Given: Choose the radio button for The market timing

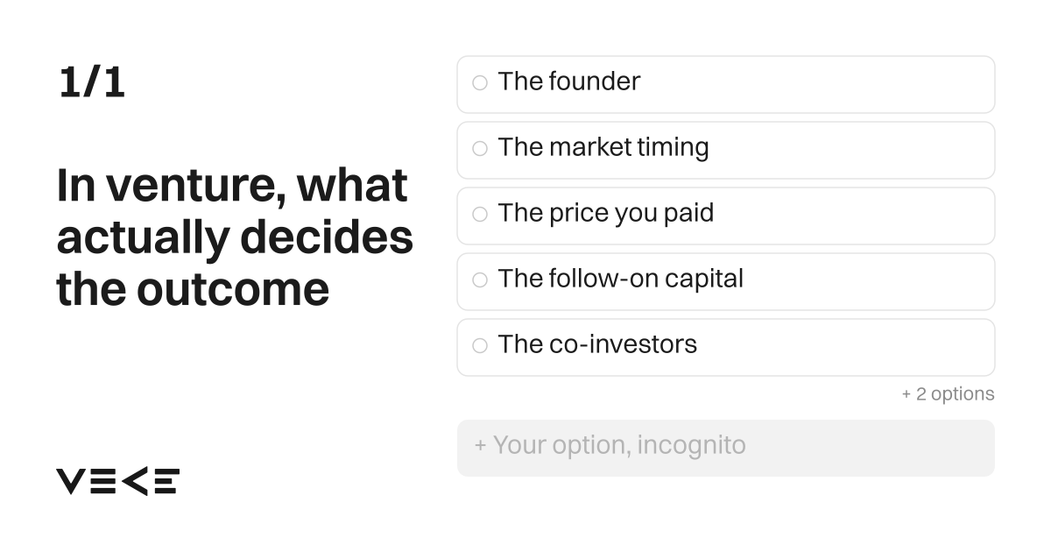Looking at the screenshot, I should pyautogui.click(x=480, y=148).
